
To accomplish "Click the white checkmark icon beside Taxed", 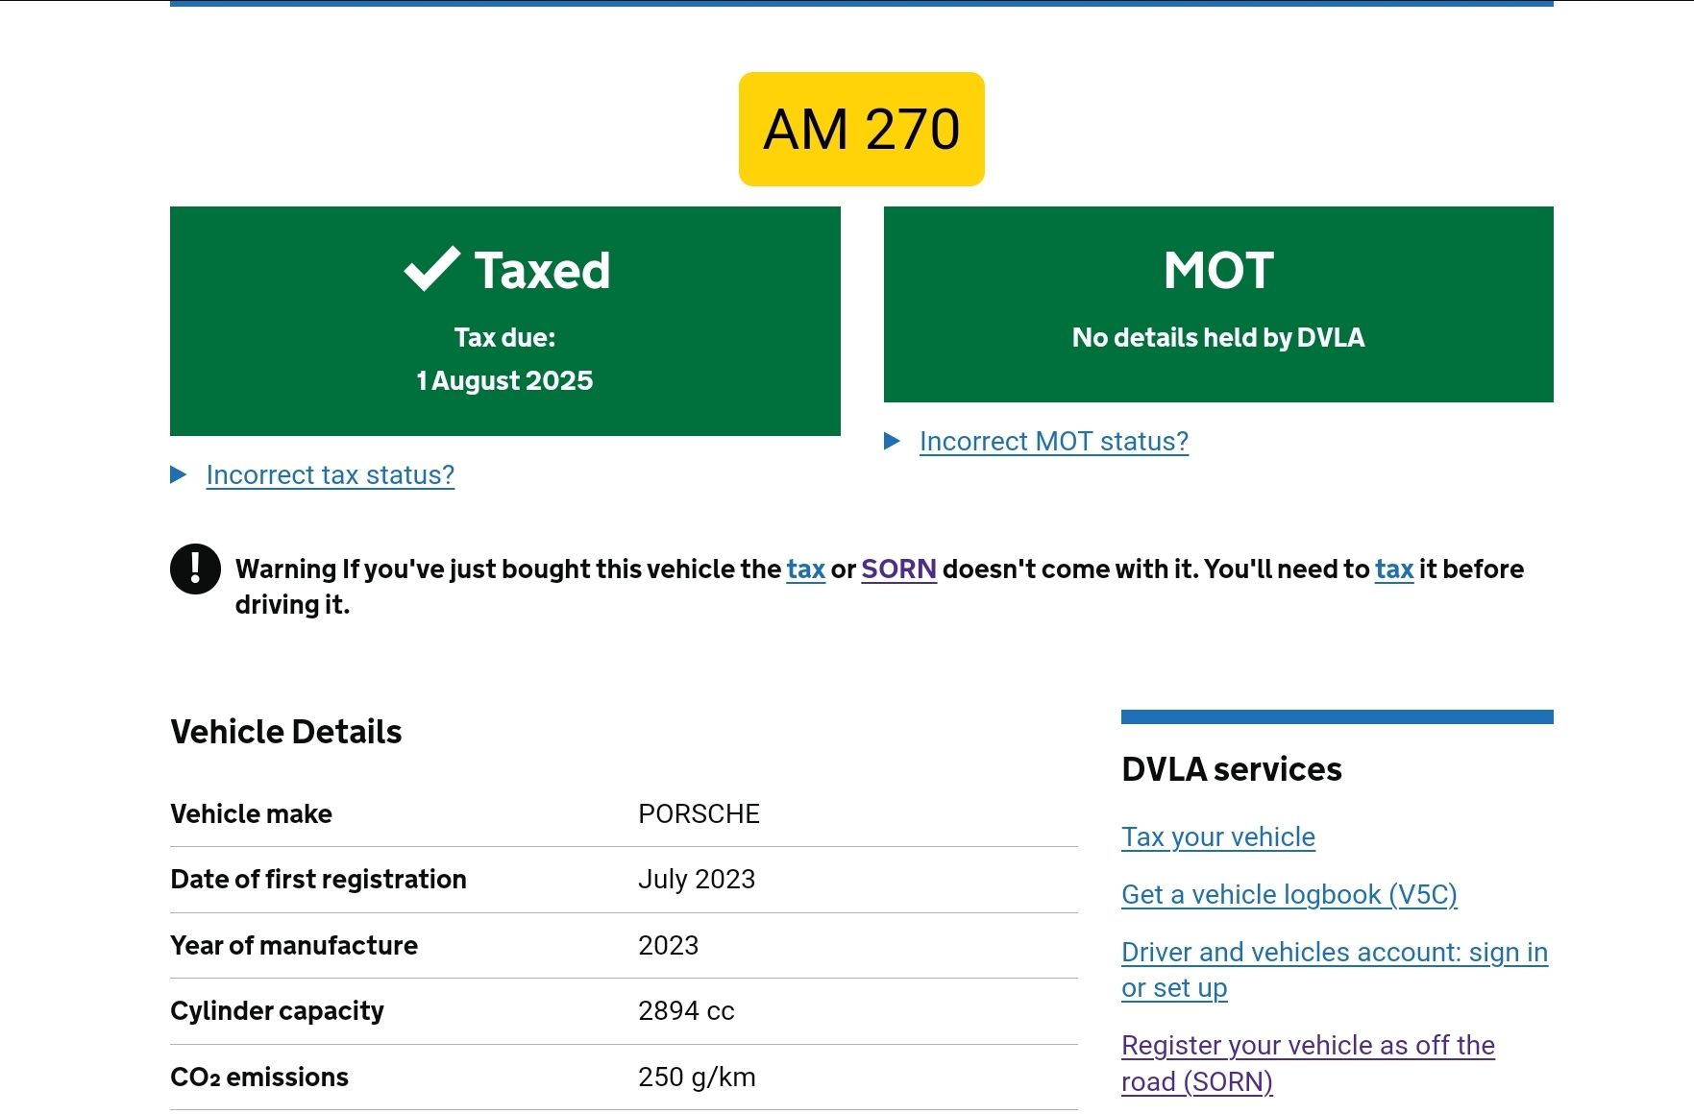I will click(x=431, y=269).
